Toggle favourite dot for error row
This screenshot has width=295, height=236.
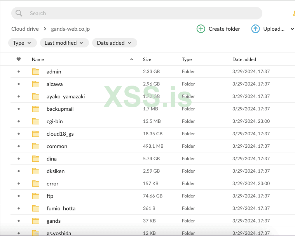click(19, 184)
